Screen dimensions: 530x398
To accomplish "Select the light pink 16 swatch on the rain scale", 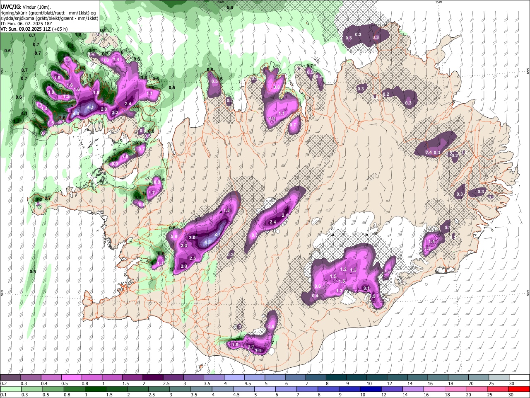I will click(434, 389).
